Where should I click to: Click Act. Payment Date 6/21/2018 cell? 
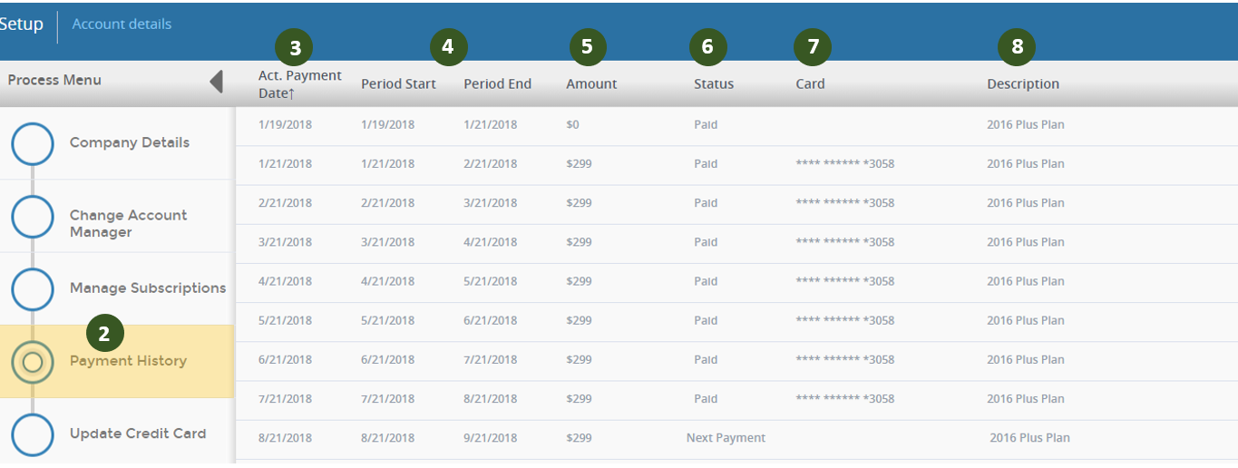[x=285, y=360]
